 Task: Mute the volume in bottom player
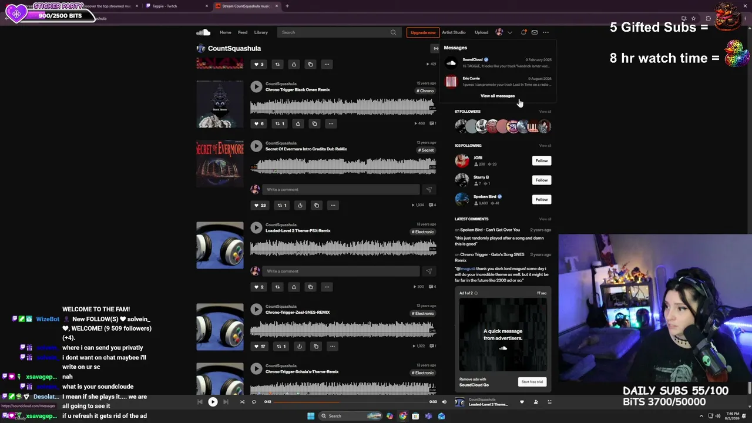pyautogui.click(x=444, y=402)
